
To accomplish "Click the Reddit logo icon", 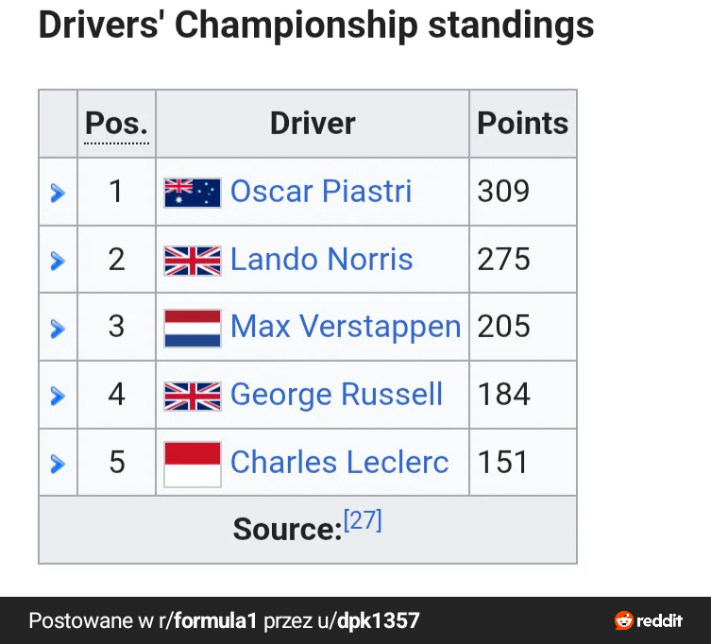I will pos(624,620).
